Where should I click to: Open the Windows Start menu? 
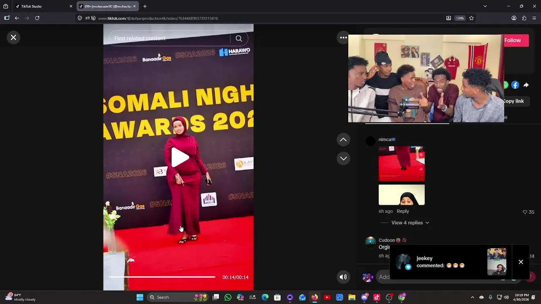click(x=139, y=297)
